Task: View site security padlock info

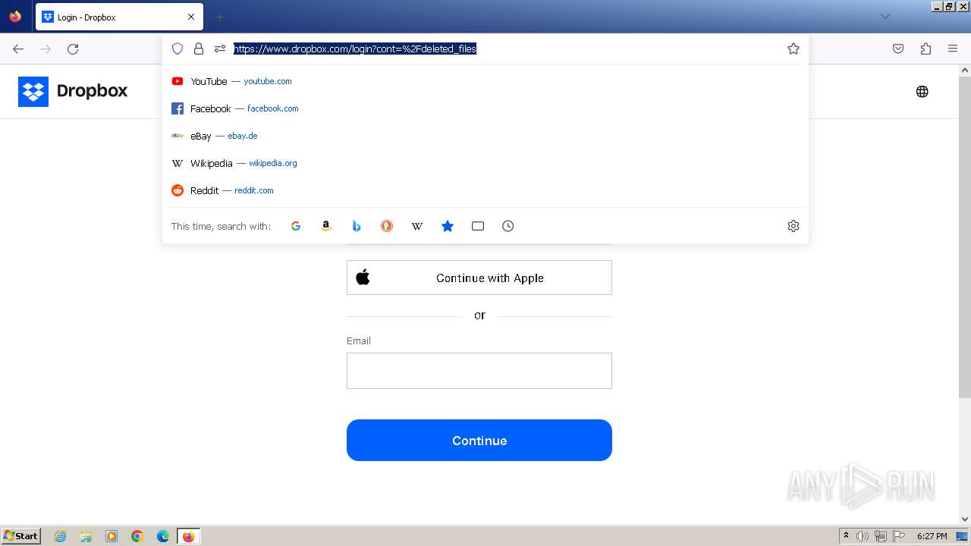Action: coord(199,49)
